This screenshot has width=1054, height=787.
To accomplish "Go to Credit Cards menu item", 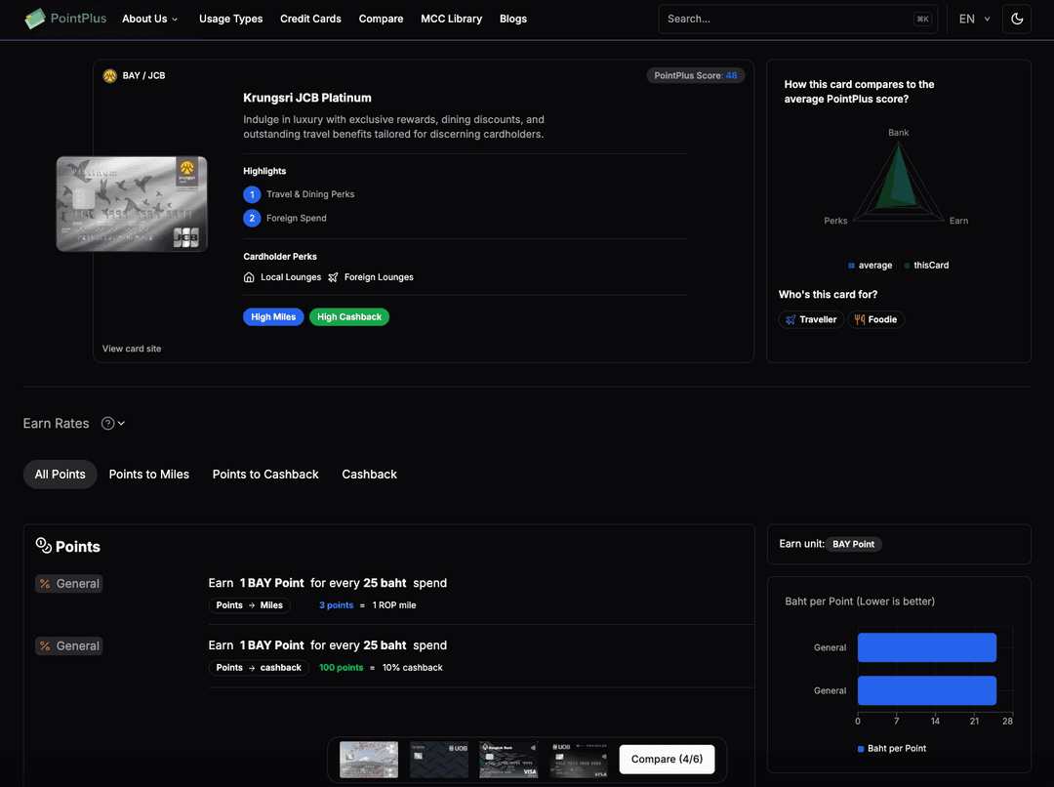I will 310,19.
